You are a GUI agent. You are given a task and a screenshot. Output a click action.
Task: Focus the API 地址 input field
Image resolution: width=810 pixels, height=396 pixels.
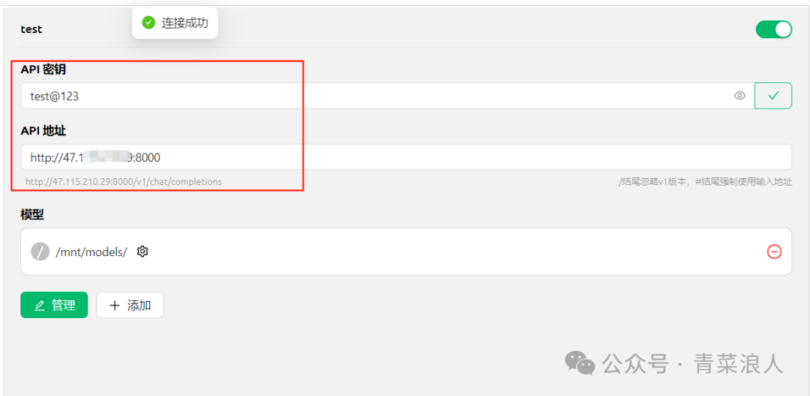coord(406,156)
